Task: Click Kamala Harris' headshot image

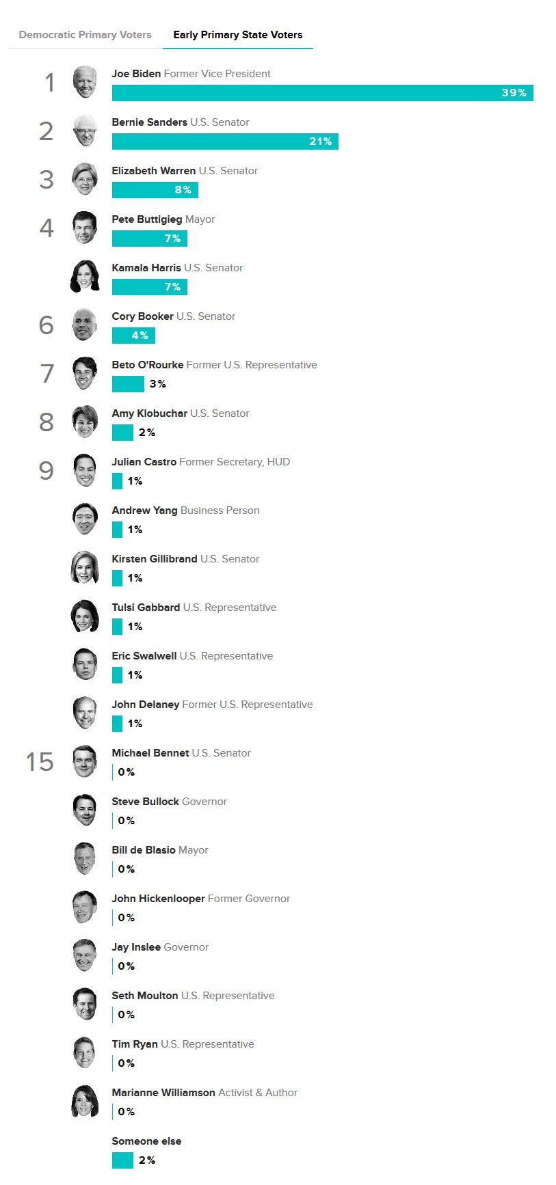Action: [x=85, y=276]
